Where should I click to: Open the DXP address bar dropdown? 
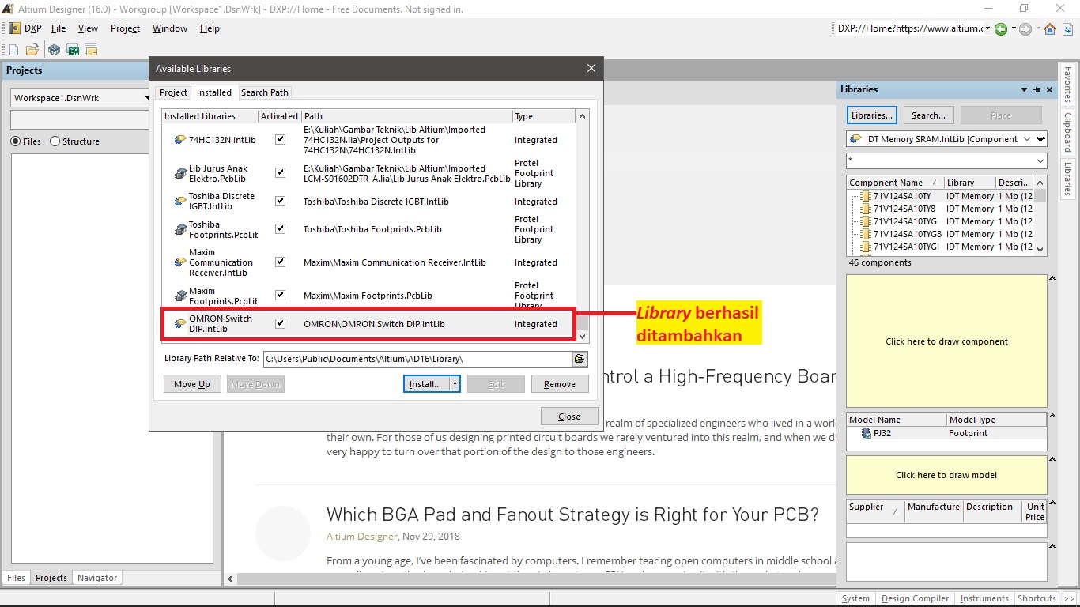(987, 28)
